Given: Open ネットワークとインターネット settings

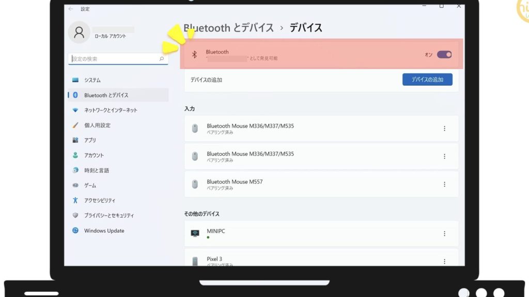Looking at the screenshot, I should [118, 110].
